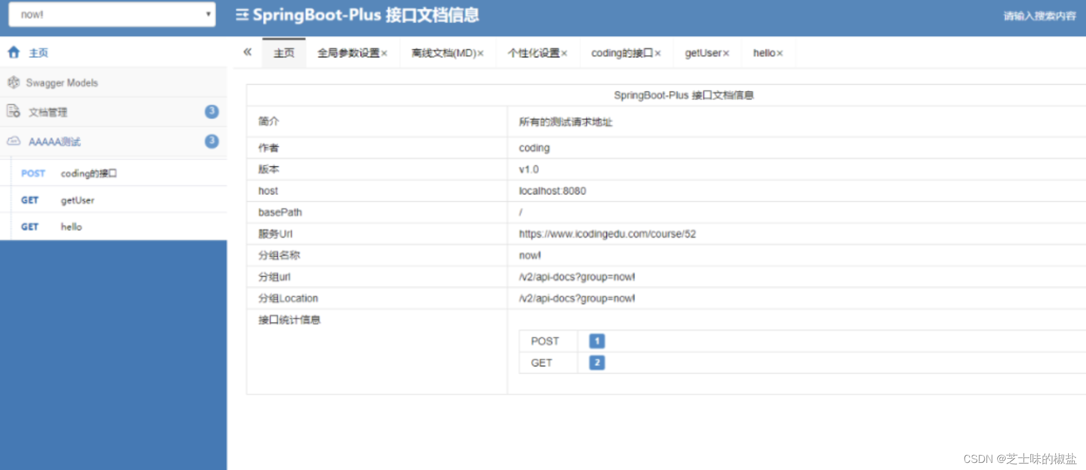Click the service URL icodingedu.com link
This screenshot has height=470, width=1086.
[x=608, y=234]
